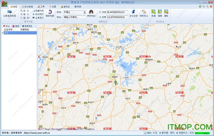Open the www.xsw-soft.cn link in status bar
Viewport: 214px width, 136px height.
tap(37, 133)
